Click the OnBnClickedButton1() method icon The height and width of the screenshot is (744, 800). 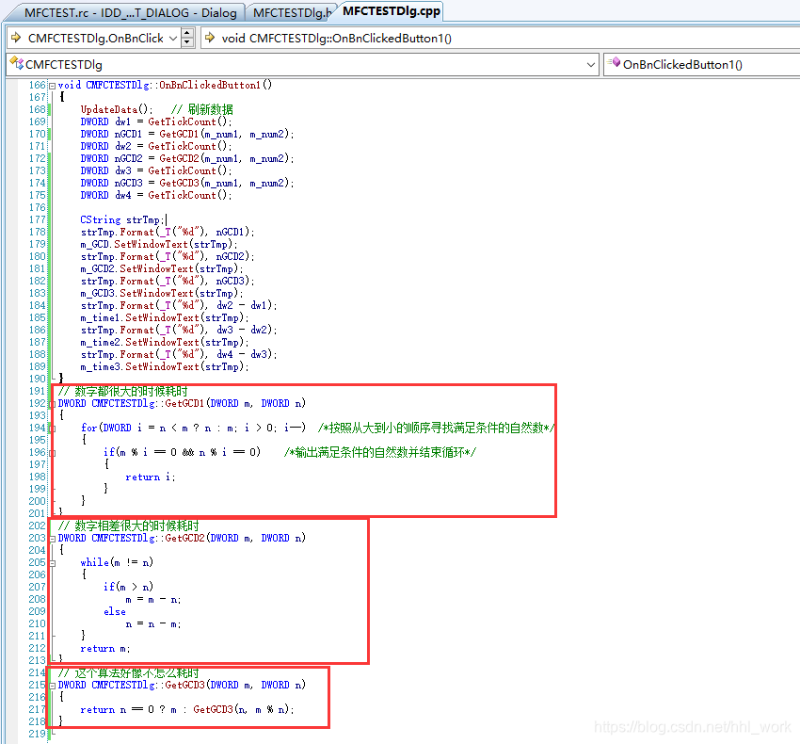[615, 63]
